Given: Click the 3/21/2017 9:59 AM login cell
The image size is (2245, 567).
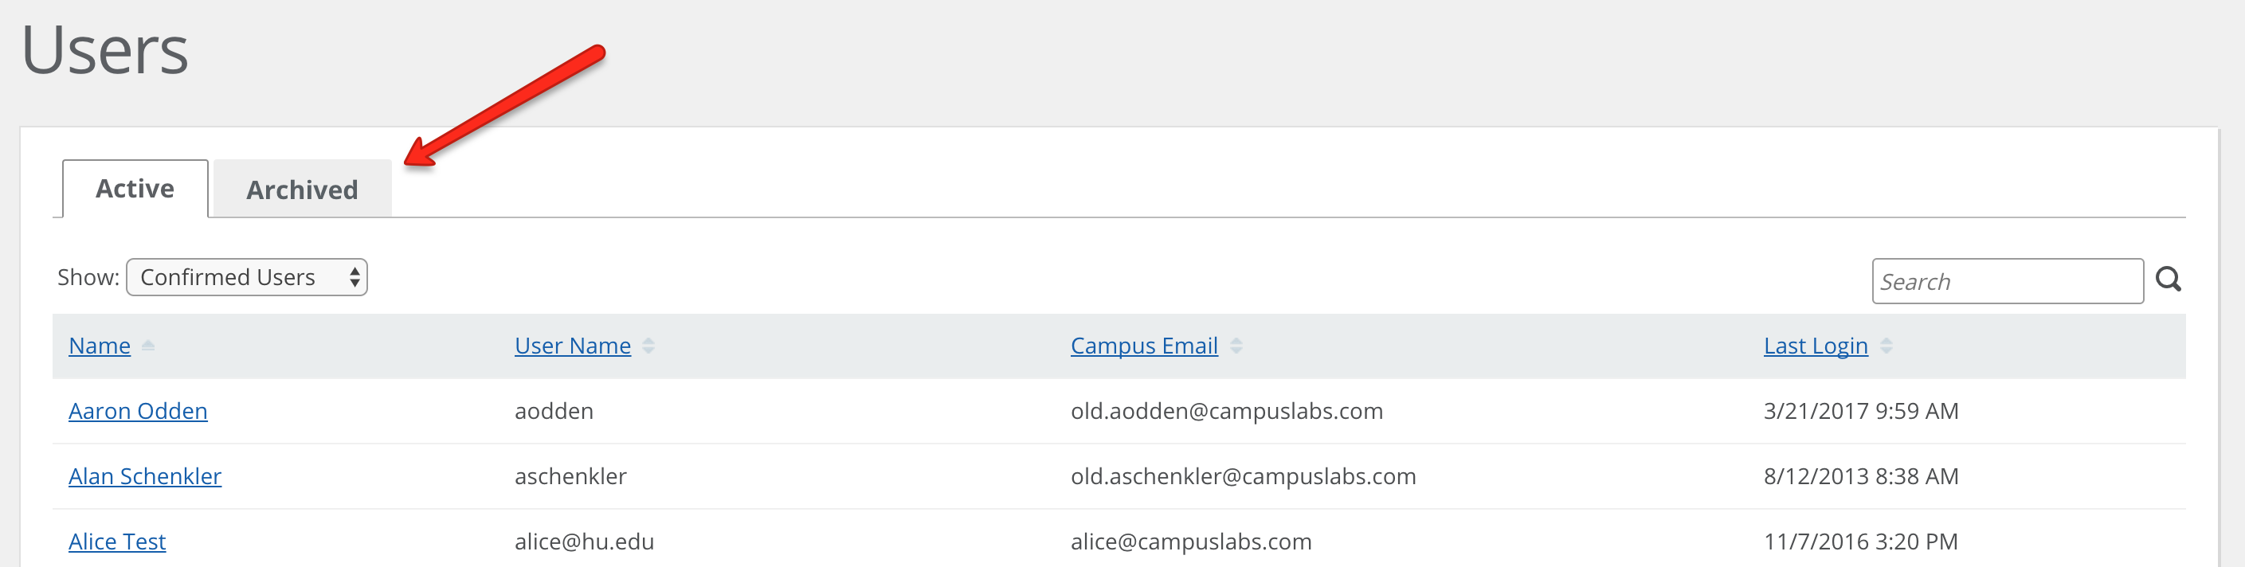Looking at the screenshot, I should (1861, 411).
